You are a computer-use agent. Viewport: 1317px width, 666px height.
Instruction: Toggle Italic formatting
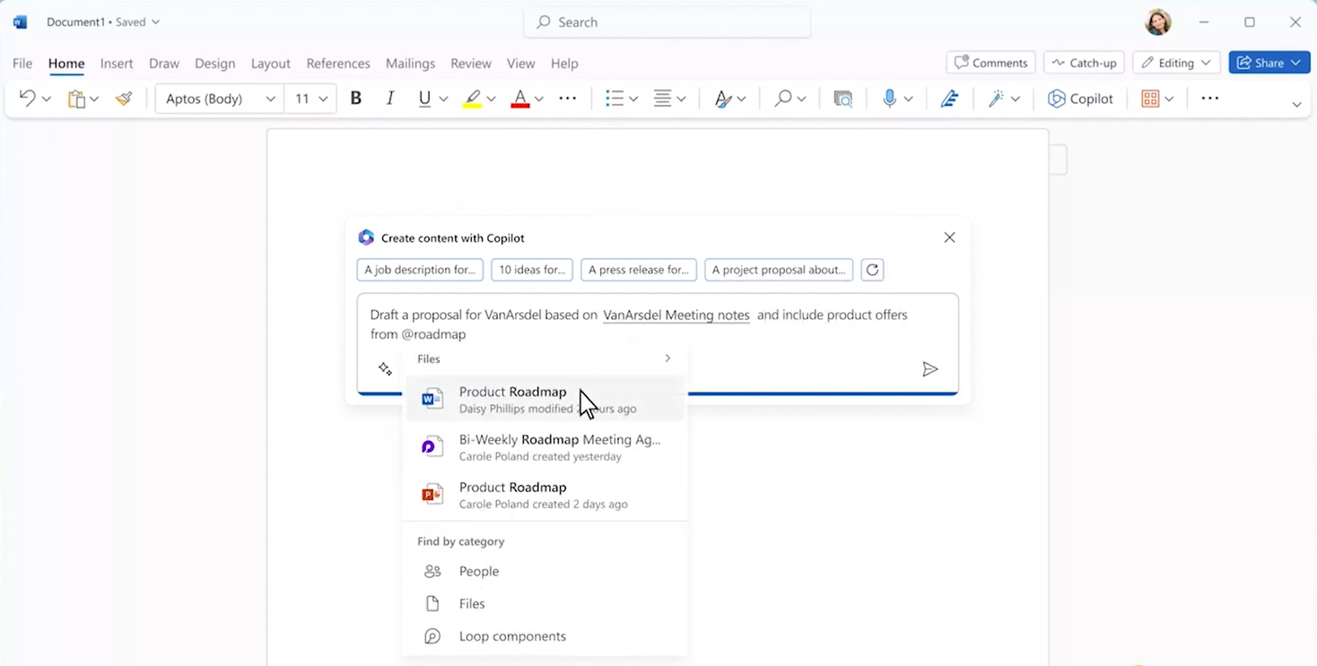[x=390, y=99]
